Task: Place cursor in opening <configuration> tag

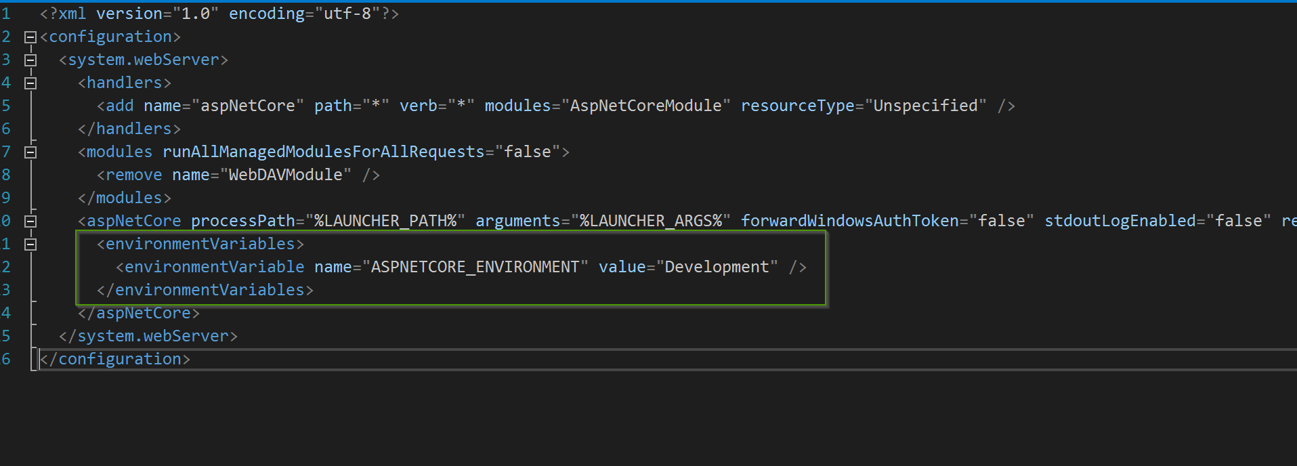Action: coord(110,37)
